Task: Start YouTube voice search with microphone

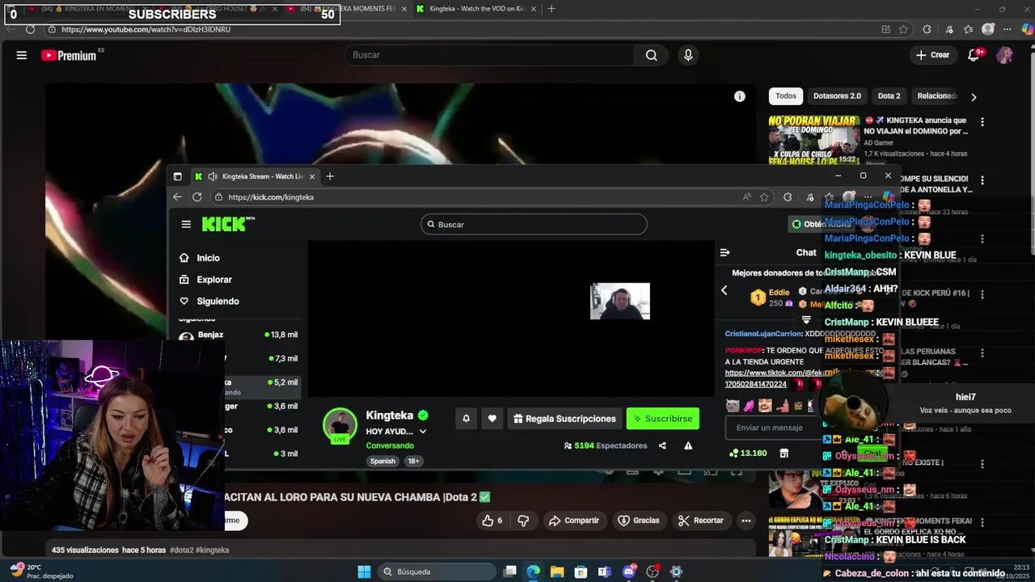Action: click(688, 55)
